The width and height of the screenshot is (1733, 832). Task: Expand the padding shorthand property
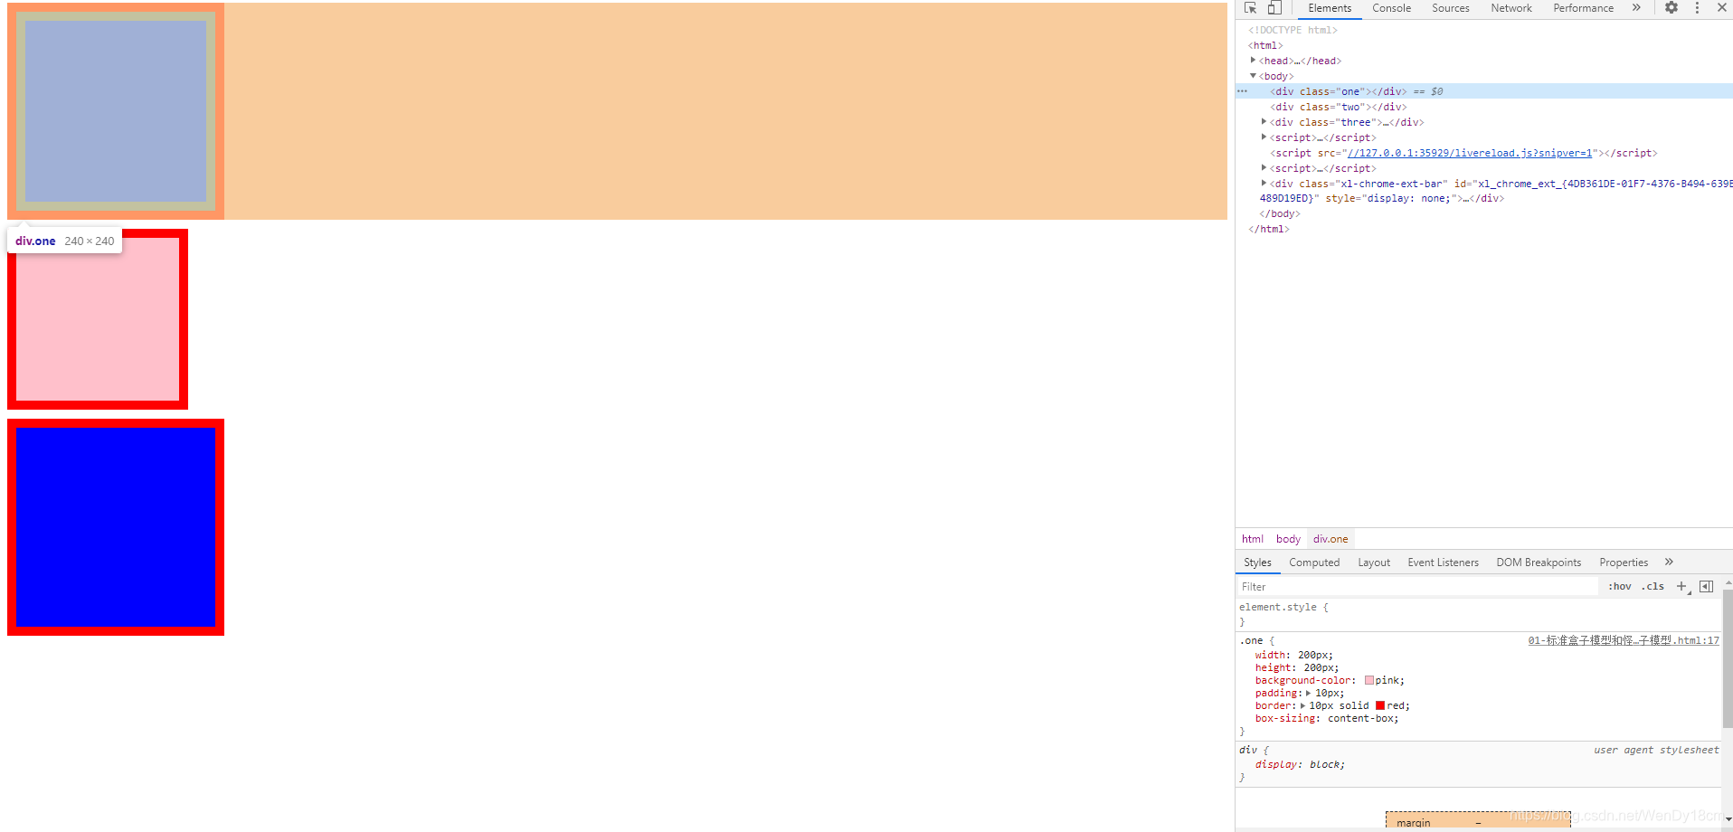click(x=1308, y=693)
